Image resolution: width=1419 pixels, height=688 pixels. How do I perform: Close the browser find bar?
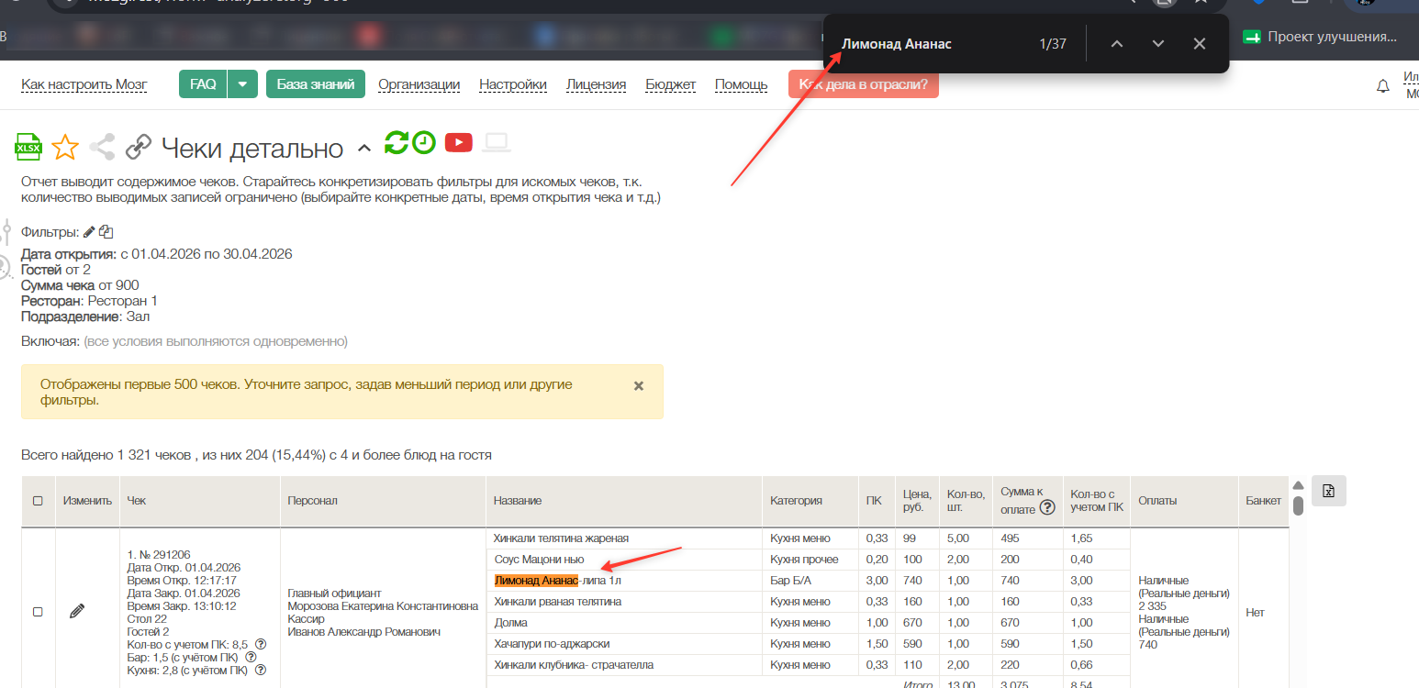coord(1200,44)
